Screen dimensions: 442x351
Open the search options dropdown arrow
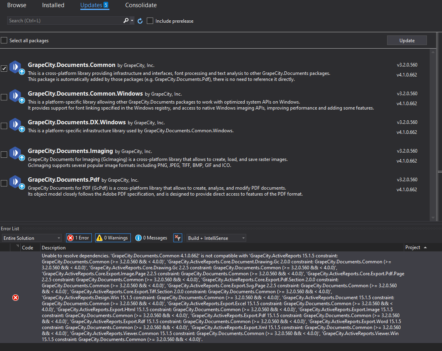132,20
